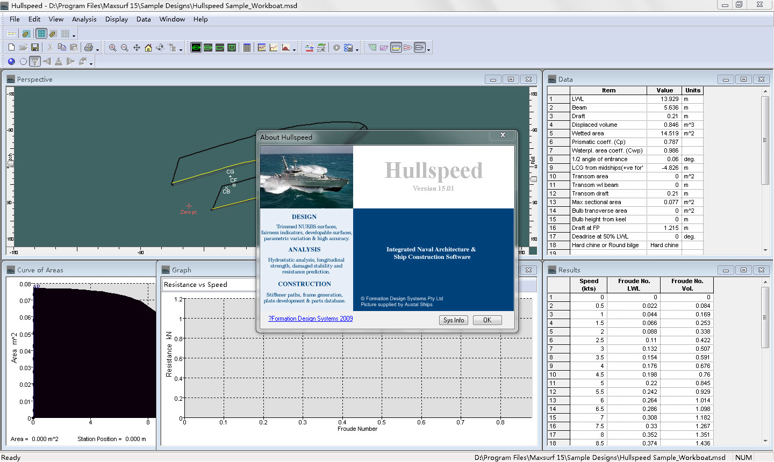Open dropdown arrow next to Print icon
Viewport: 774px width, 462px height.
[97, 50]
